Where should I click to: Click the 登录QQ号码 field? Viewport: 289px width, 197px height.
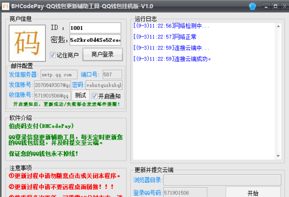tap(185, 193)
